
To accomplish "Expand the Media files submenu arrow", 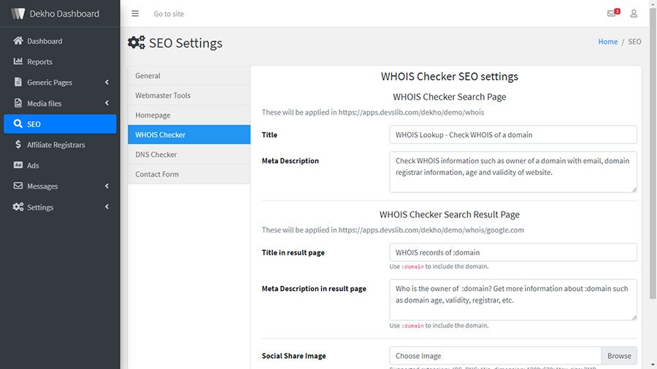I will click(107, 104).
